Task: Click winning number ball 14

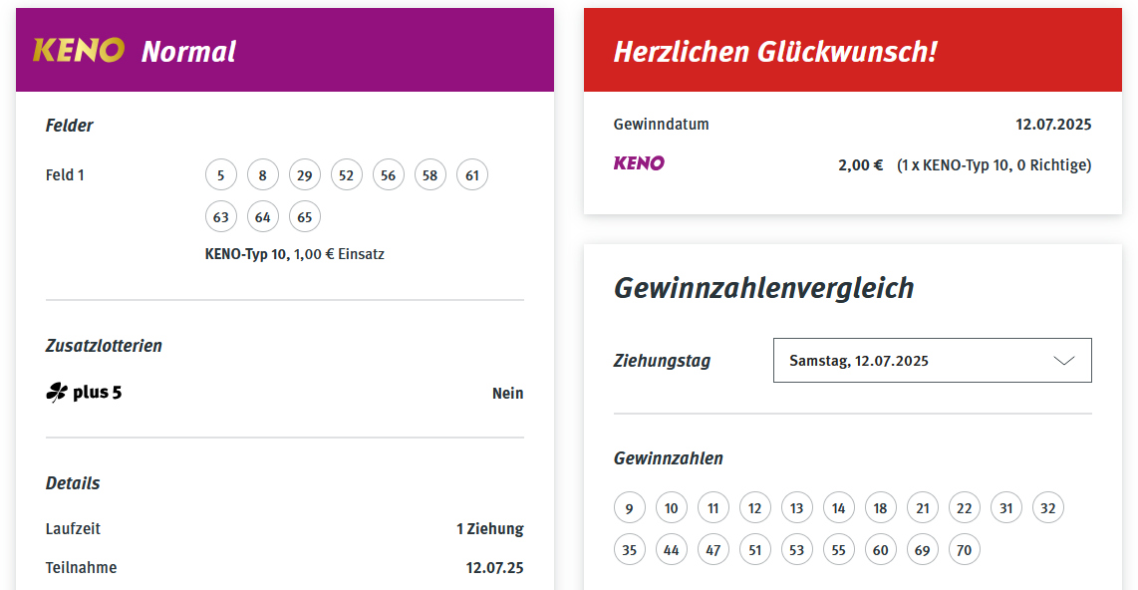Action: pyautogui.click(x=839, y=508)
